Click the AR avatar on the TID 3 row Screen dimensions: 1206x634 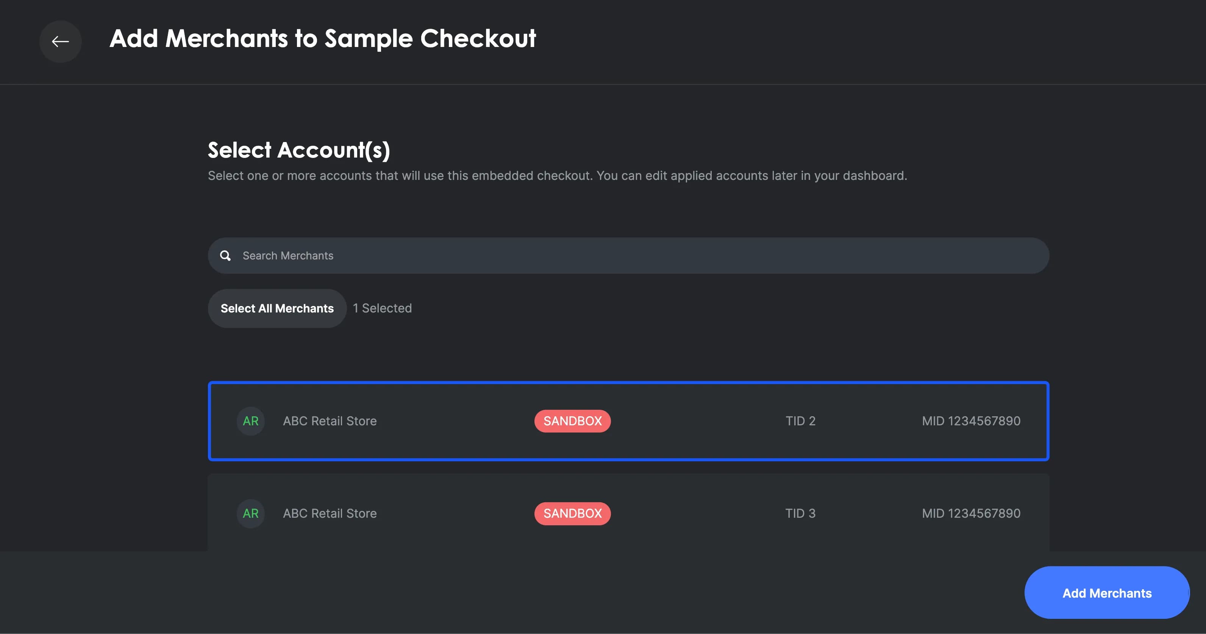point(250,513)
